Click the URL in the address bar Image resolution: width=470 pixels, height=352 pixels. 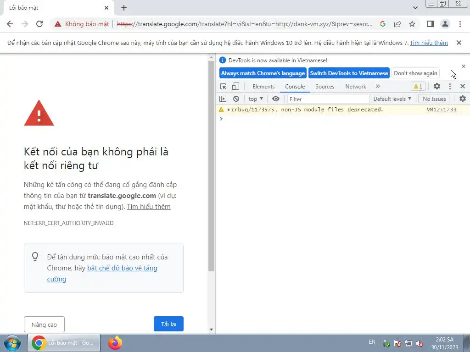245,24
